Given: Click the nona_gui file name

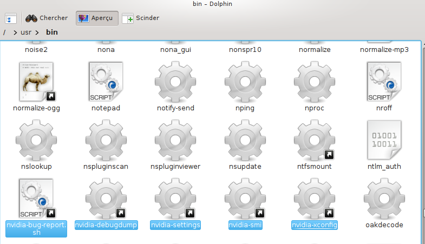Looking at the screenshot, I should tap(175, 50).
